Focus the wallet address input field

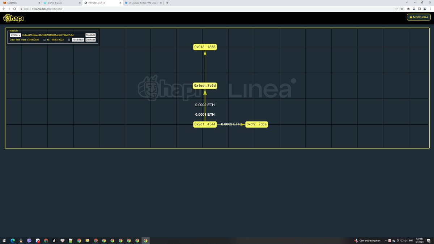pyautogui.click(x=53, y=35)
